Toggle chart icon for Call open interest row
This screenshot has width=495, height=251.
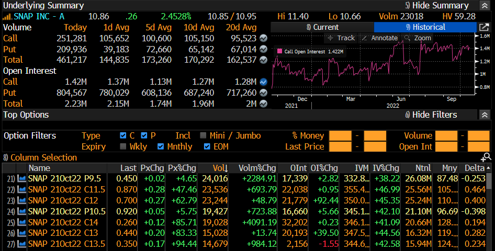pyautogui.click(x=263, y=82)
